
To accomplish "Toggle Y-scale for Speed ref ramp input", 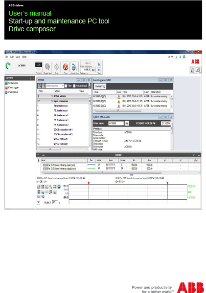I will tap(122, 165).
